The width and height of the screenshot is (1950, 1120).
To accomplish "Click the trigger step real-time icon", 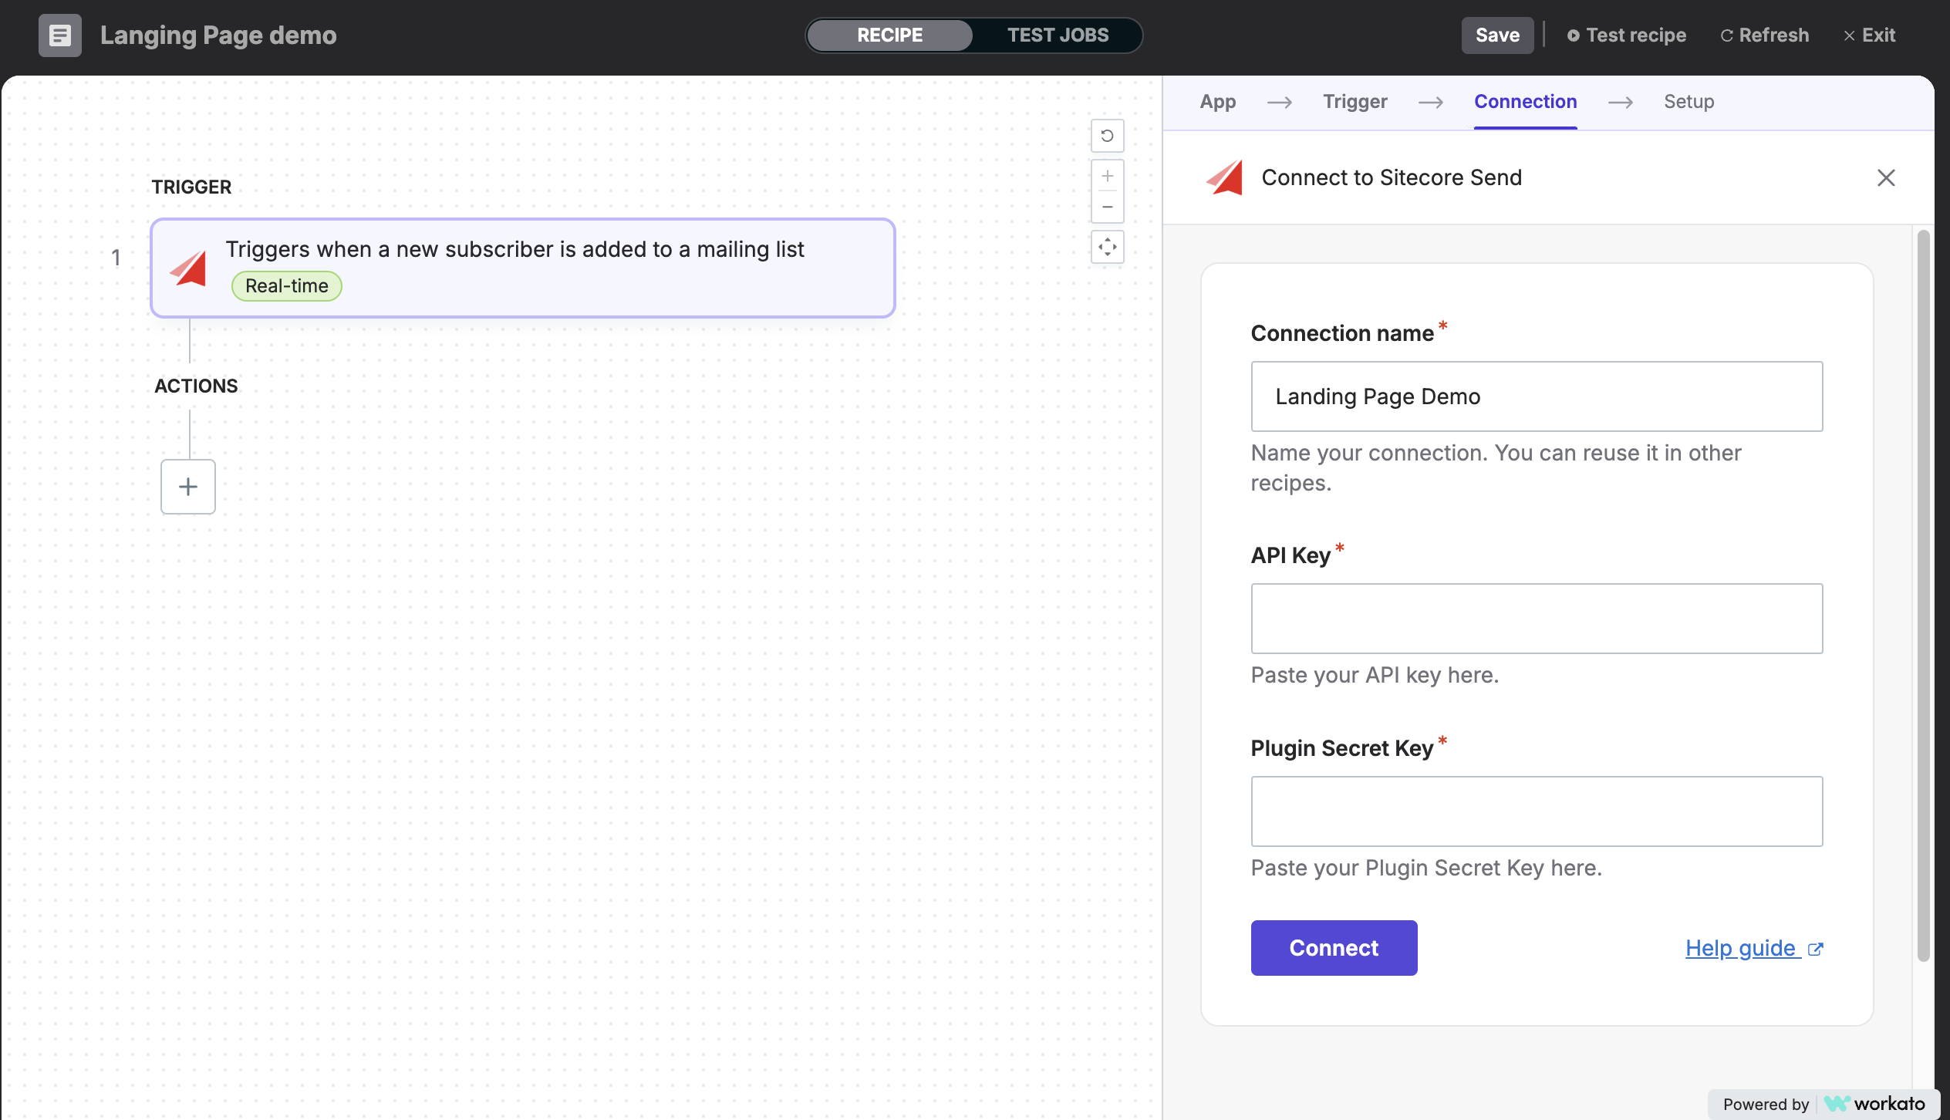I will [x=285, y=285].
